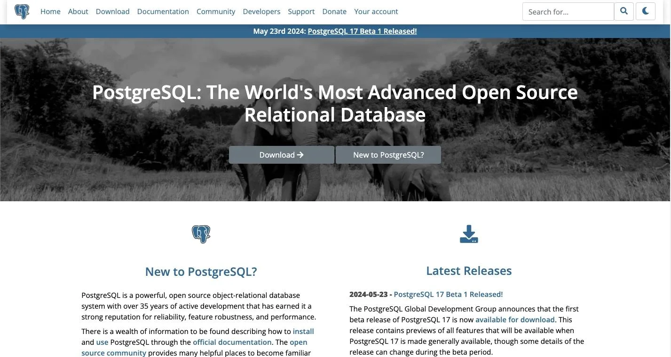The height and width of the screenshot is (357, 671).
Task: Click the New to PostgreSQL? hero button
Action: coord(388,155)
